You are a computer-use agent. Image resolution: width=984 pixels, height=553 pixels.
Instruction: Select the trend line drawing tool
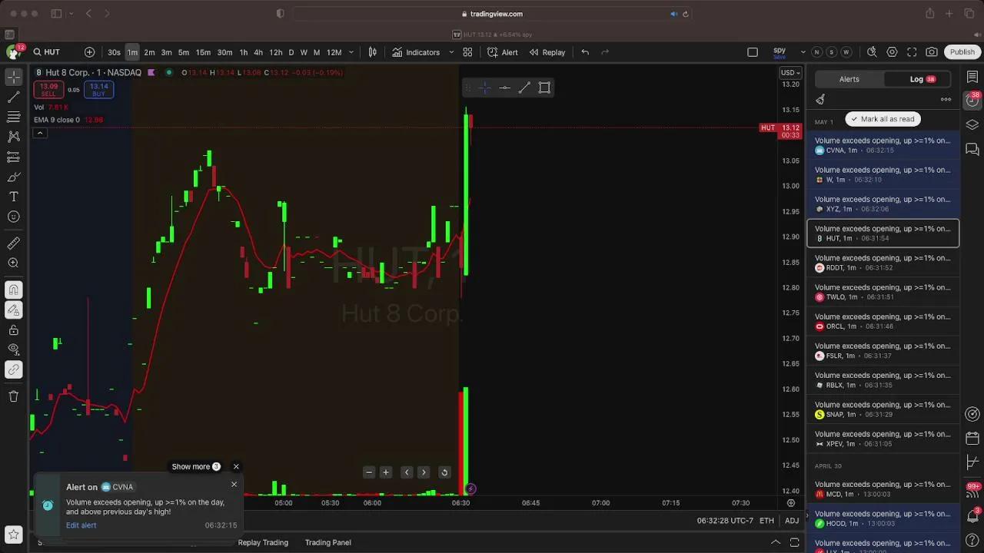[x=13, y=98]
